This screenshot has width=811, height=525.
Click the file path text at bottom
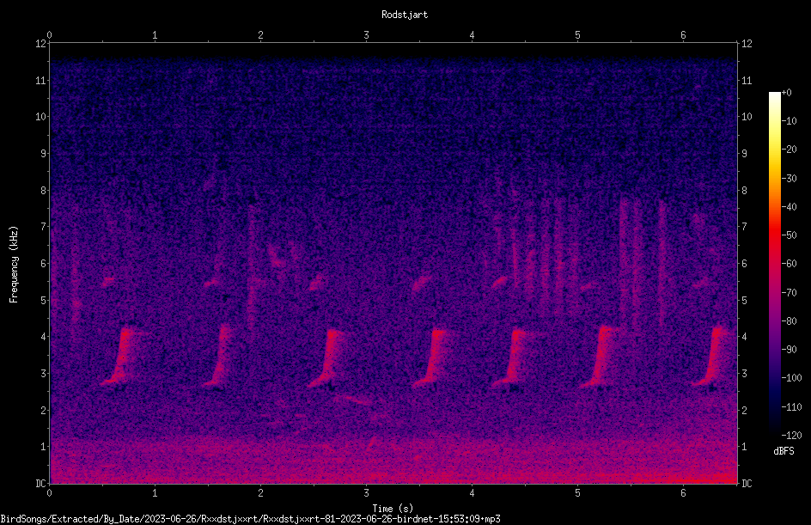(250, 519)
